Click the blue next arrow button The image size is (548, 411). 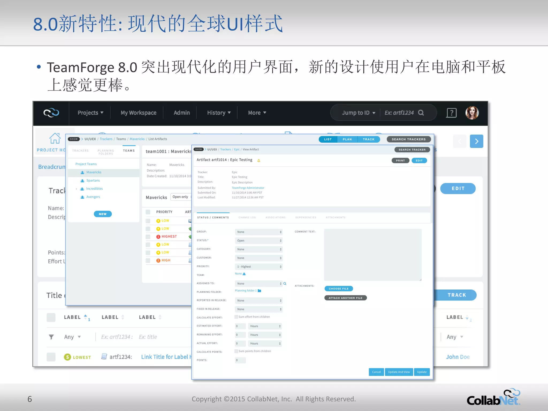(477, 141)
